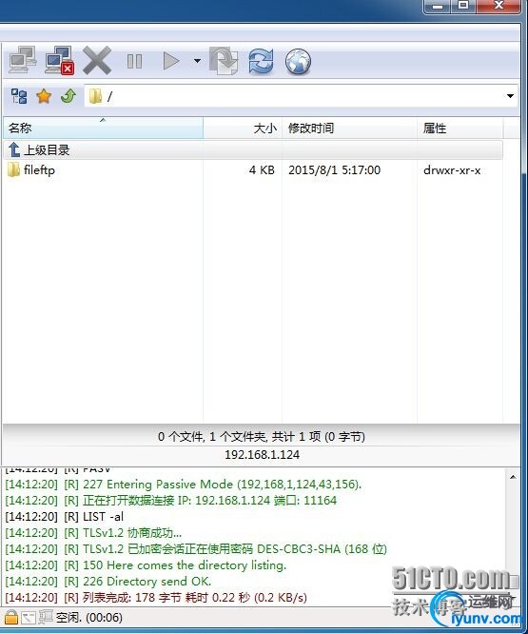The width and height of the screenshot is (528, 634).
Task: Click the transfer download document icon
Action: pyautogui.click(x=224, y=61)
